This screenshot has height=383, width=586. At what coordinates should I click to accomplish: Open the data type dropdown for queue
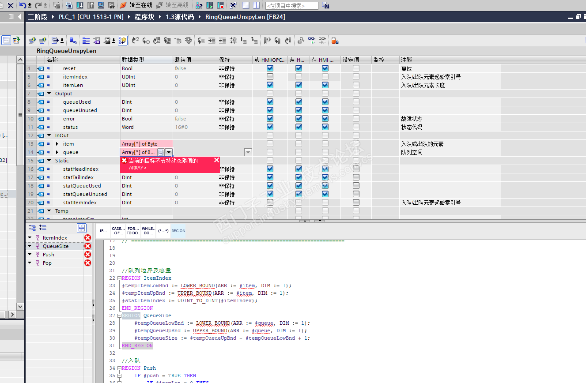[169, 152]
